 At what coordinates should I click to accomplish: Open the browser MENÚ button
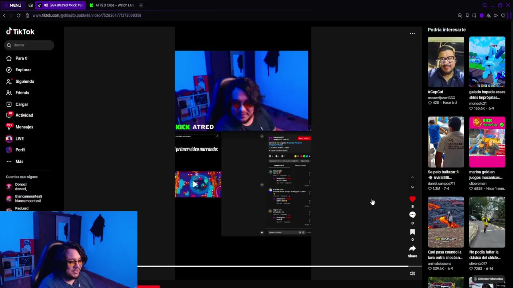pyautogui.click(x=13, y=5)
